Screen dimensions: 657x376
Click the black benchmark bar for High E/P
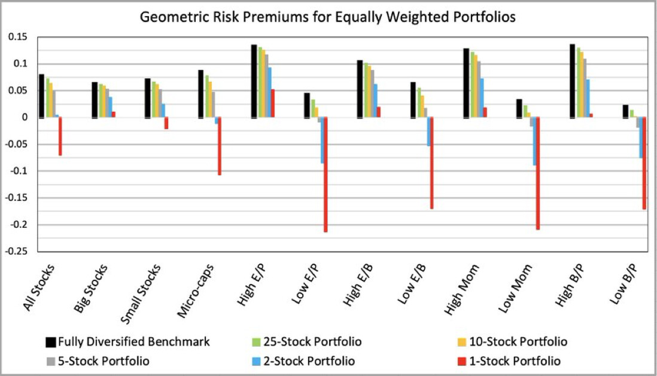tap(254, 81)
